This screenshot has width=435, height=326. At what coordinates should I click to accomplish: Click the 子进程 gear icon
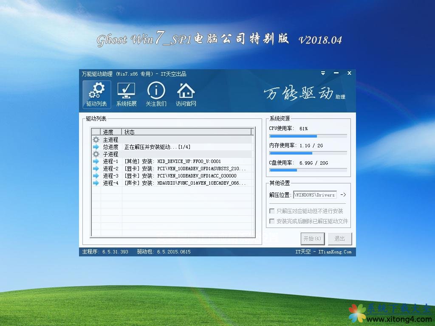(96, 154)
